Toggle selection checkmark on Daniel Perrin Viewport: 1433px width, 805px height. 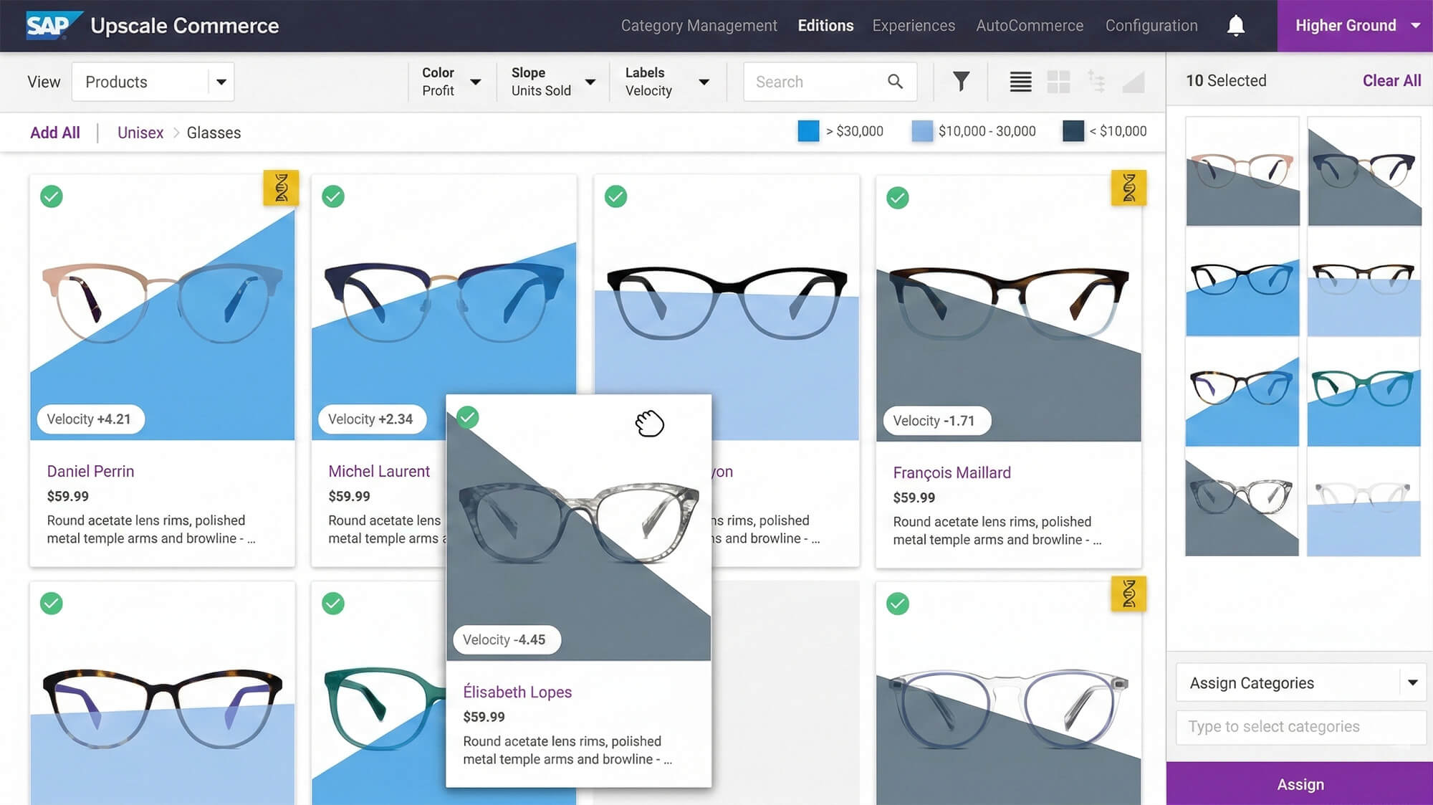[51, 196]
